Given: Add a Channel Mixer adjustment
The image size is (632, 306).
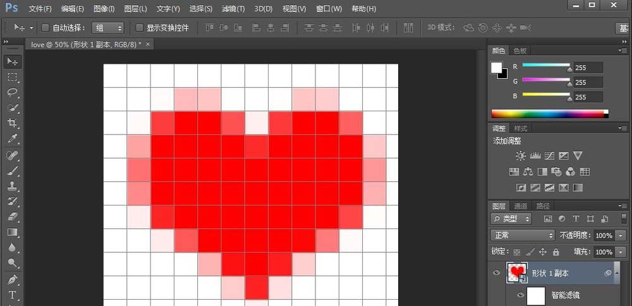Looking at the screenshot, I should (570, 172).
